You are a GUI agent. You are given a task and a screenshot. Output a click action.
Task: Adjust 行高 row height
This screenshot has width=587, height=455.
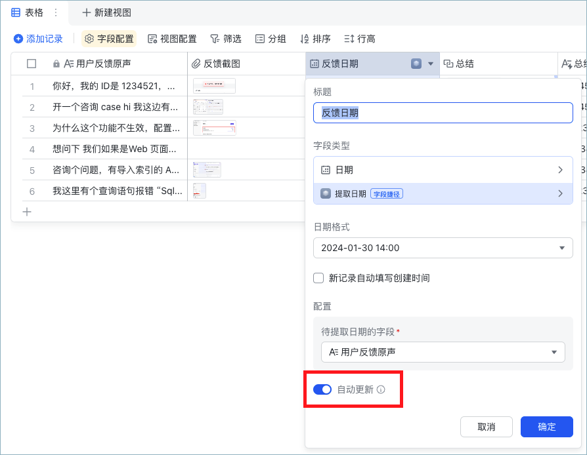pos(359,39)
